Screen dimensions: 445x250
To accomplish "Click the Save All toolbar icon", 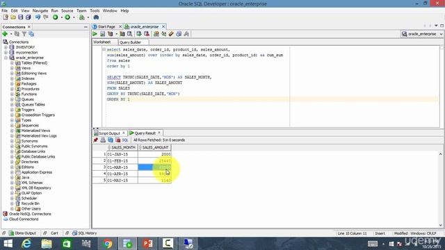I will [x=28, y=17].
